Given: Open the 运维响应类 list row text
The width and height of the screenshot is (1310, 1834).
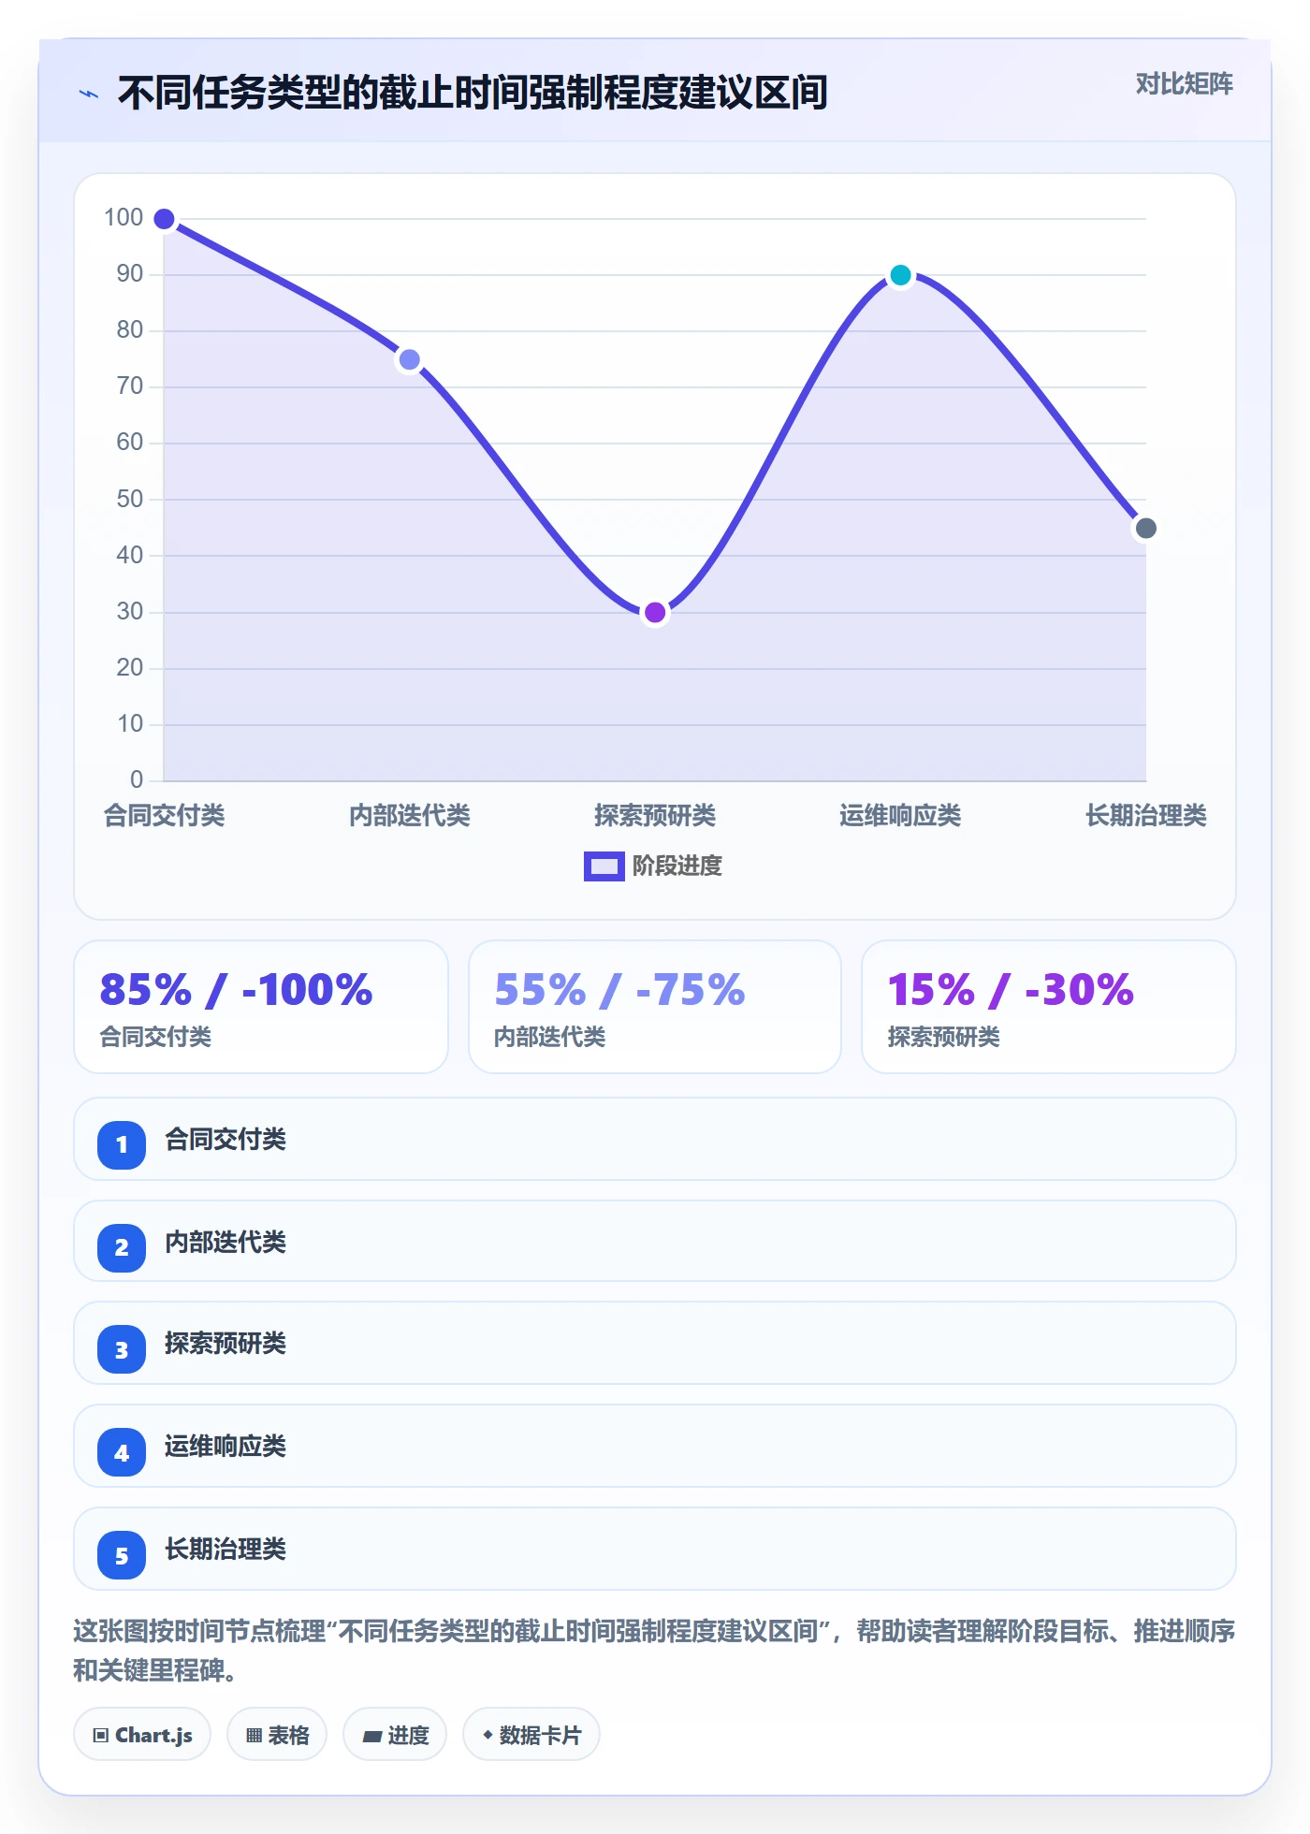Looking at the screenshot, I should pos(226,1447).
